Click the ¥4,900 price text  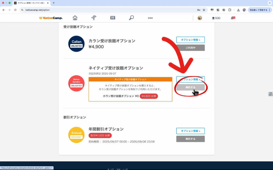pyautogui.click(x=96, y=47)
